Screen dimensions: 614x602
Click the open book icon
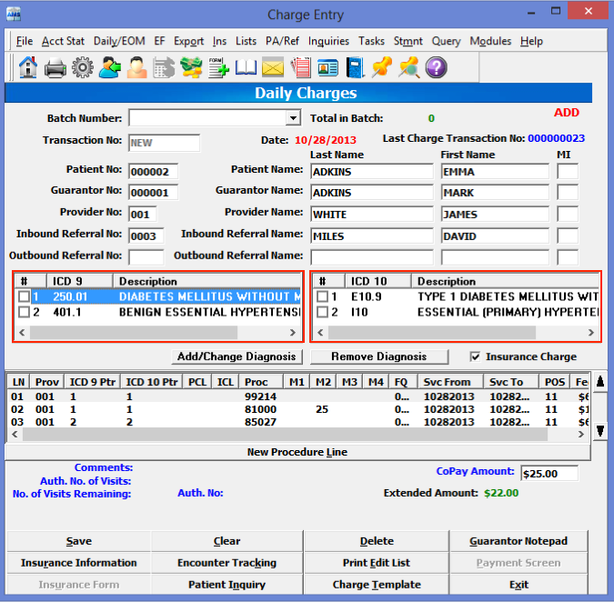(246, 67)
